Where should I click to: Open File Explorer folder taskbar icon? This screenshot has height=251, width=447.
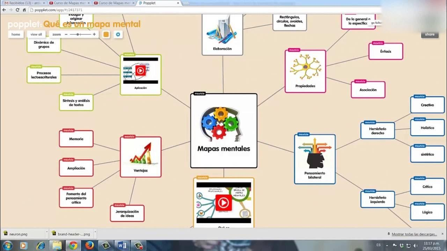(57, 245)
